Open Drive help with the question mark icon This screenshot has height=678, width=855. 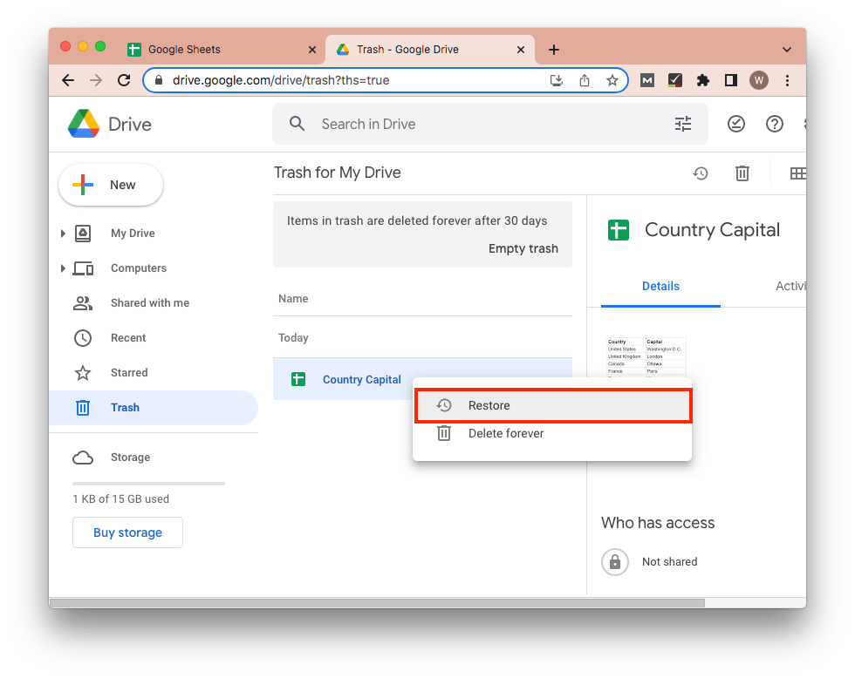point(775,124)
